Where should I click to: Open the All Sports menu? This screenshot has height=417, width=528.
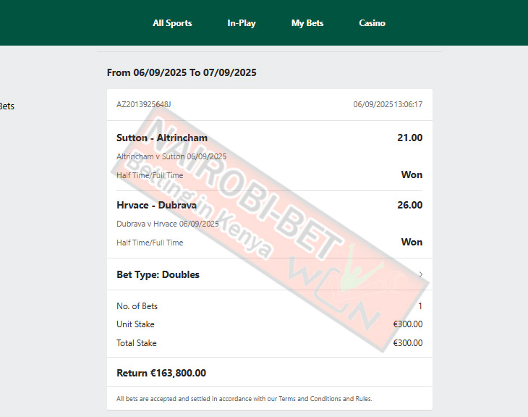[x=172, y=23]
